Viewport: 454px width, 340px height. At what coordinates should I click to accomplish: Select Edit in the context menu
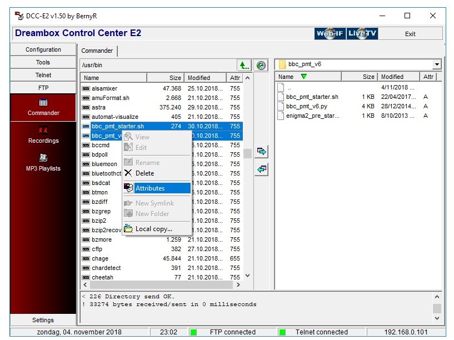(157, 148)
